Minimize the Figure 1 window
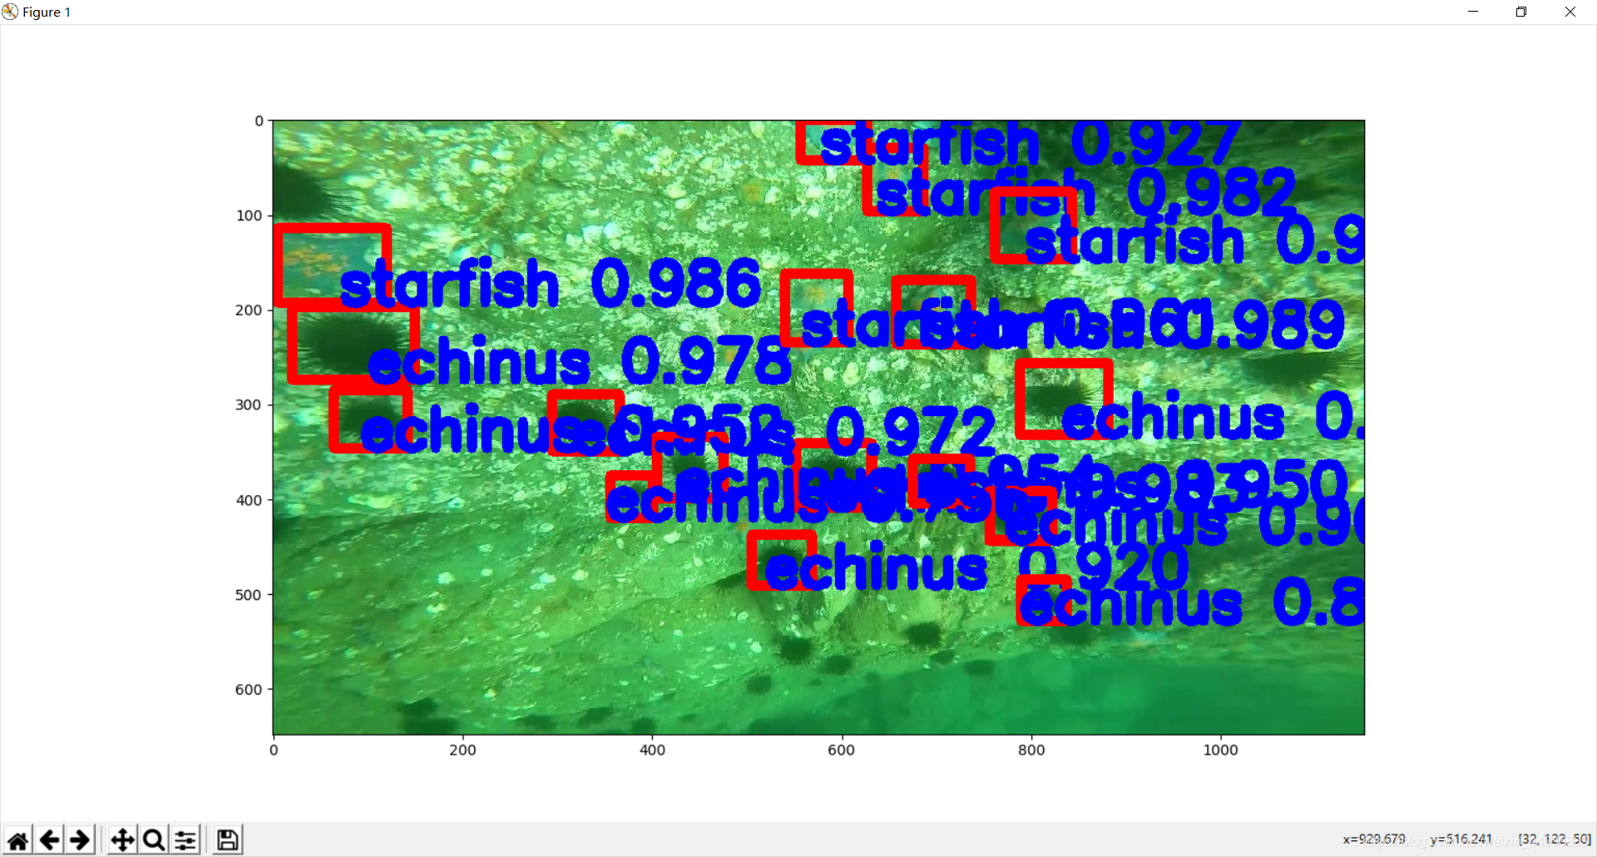This screenshot has width=1597, height=857. click(1473, 12)
